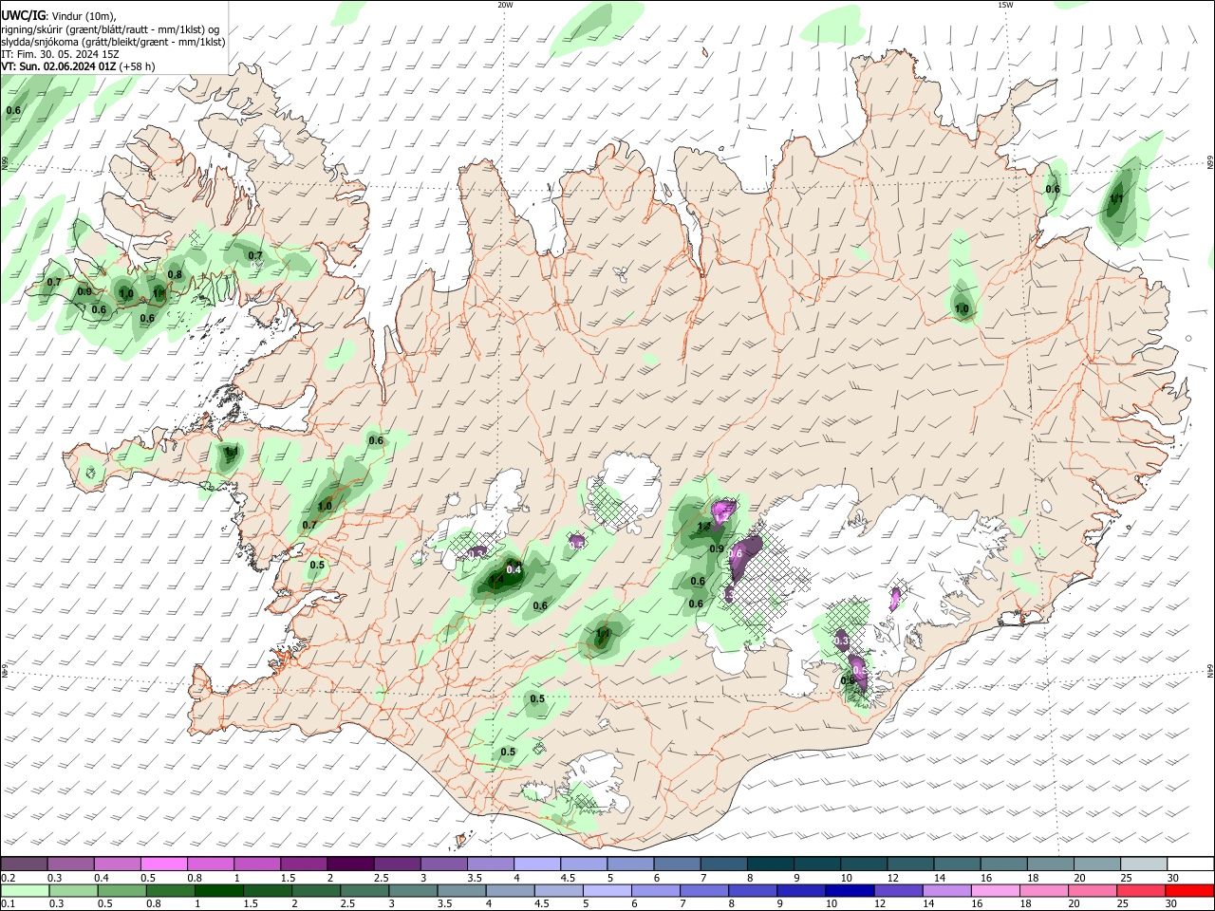Click the 'slydda/snjókoma' description line
1215x911 pixels.
coord(113,42)
